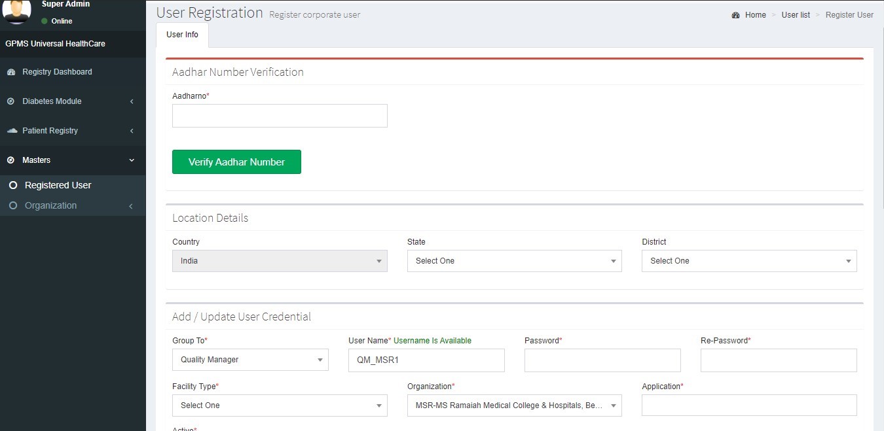Click the Organization circle icon in sidebar
The image size is (884, 431).
point(13,205)
